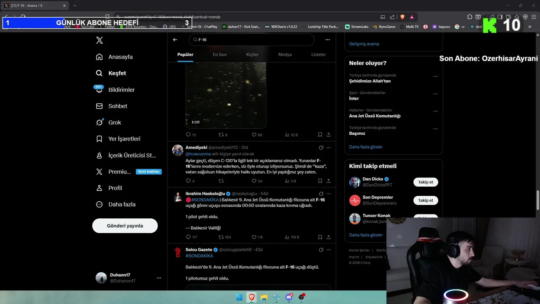Viewport: 540px width, 304px height.
Task: Share Amediyeki post
Action: pyautogui.click(x=329, y=181)
